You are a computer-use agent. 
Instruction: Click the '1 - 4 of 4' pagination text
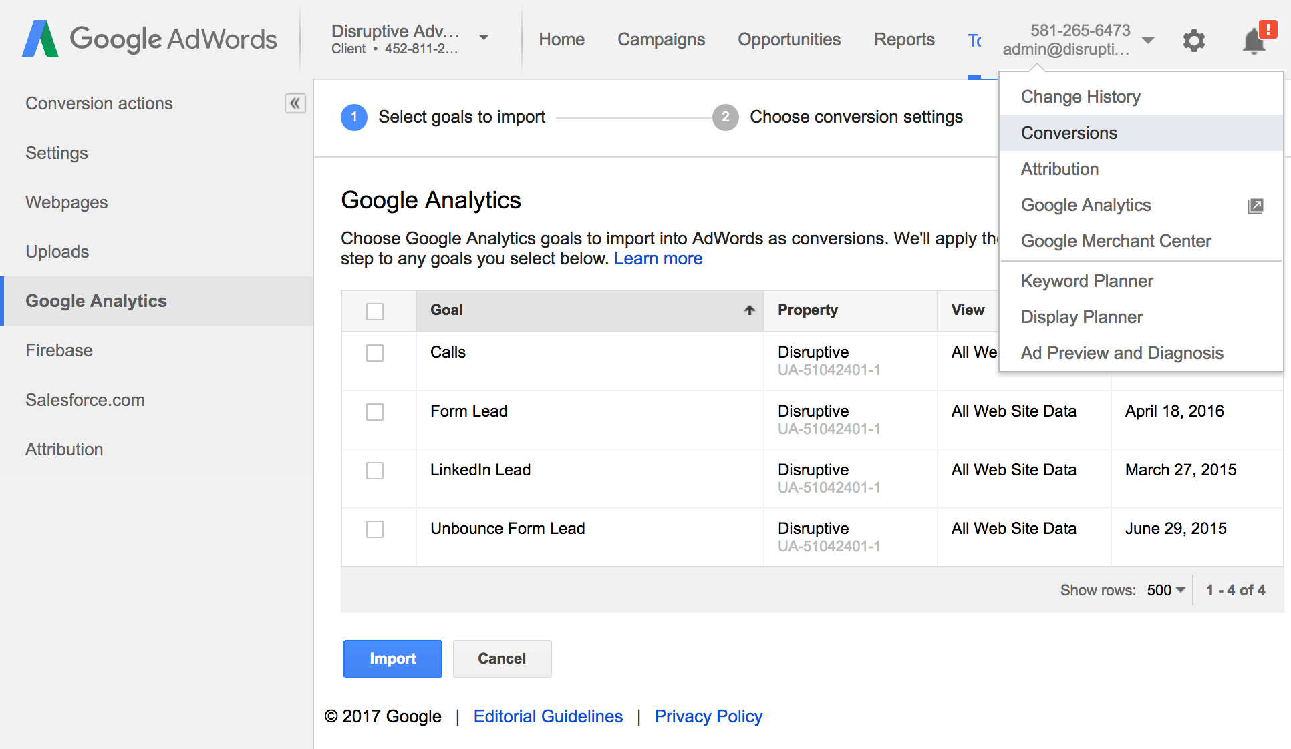pyautogui.click(x=1236, y=590)
